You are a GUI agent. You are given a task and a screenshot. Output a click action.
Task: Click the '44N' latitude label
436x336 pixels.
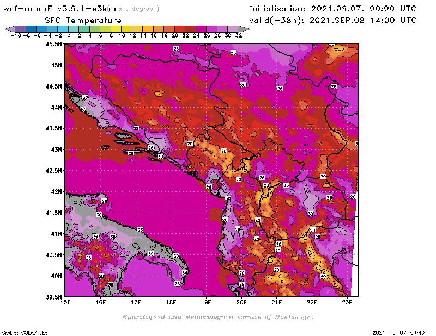[57, 107]
